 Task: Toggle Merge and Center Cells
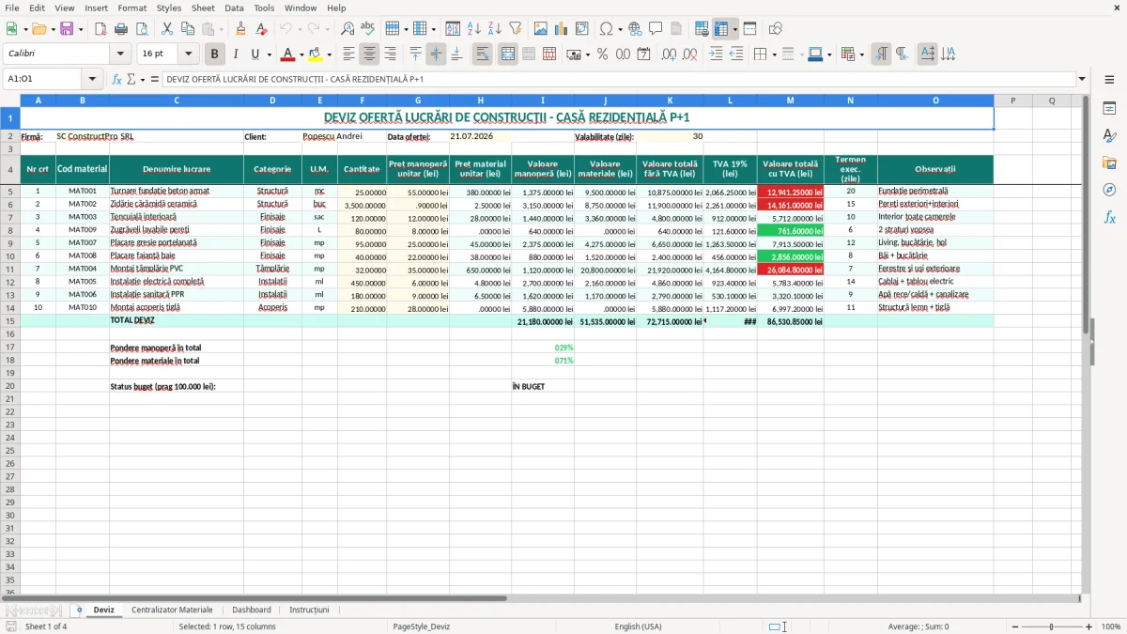pos(507,54)
